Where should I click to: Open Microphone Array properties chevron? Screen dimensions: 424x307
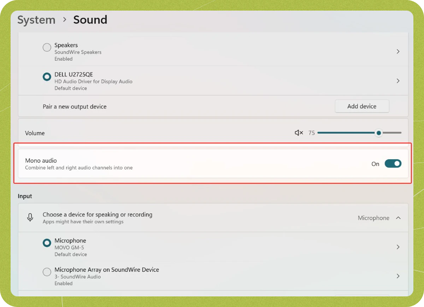click(x=398, y=276)
